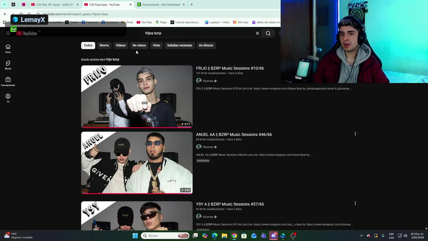Screen dimensions: 428x241
Task: Open File Explorer from the taskbar
Action: 224,236
